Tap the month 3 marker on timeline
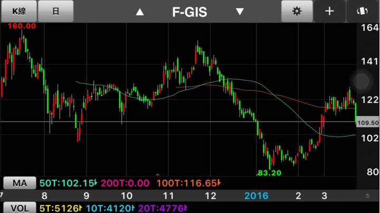Image resolution: width=380 pixels, height=213 pixels. tap(324, 196)
